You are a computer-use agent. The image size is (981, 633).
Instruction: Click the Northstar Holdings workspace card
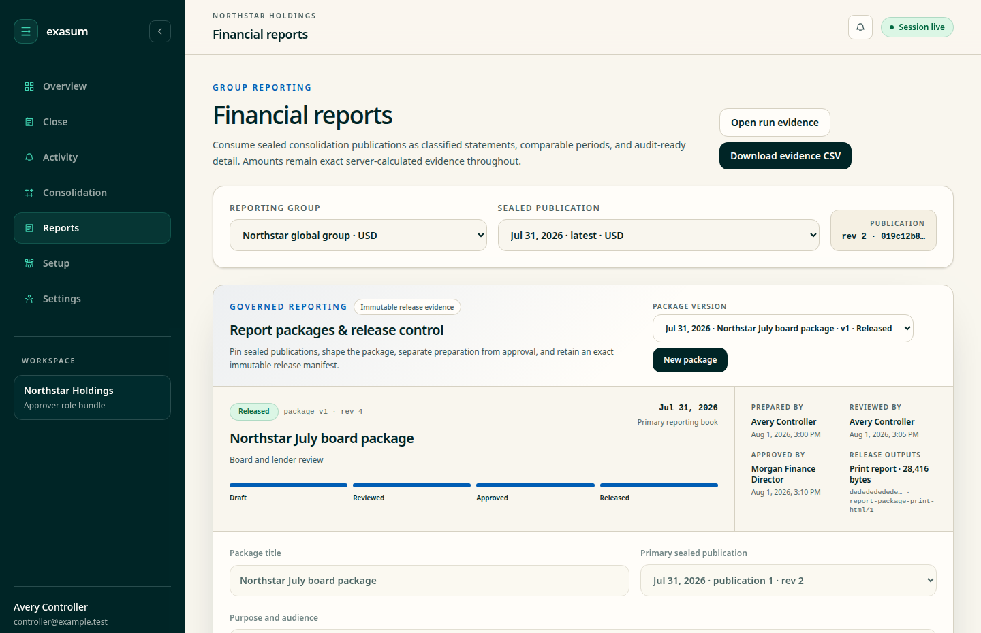(x=92, y=397)
